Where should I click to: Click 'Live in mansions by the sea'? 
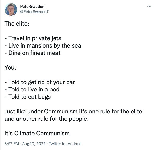[43, 45]
